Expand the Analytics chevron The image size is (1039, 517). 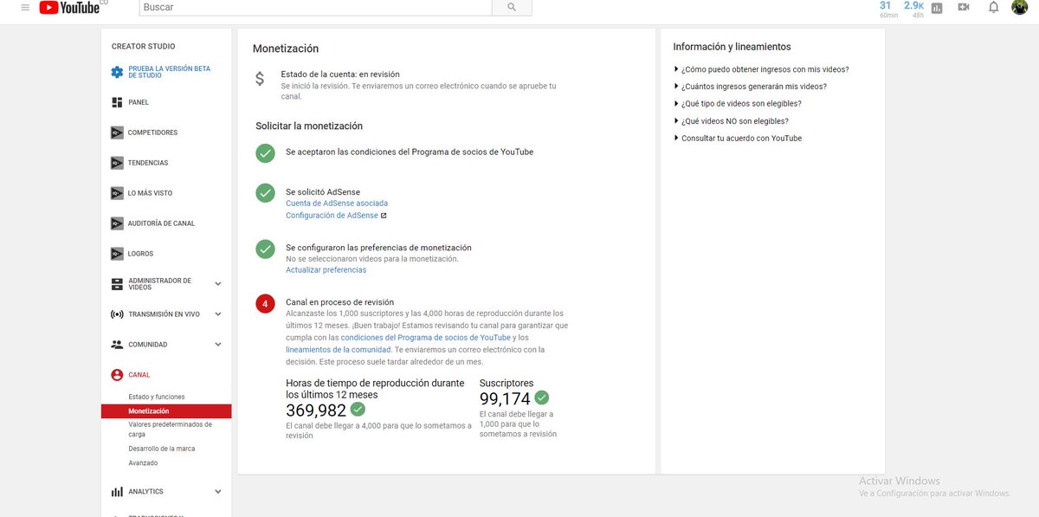coord(218,492)
